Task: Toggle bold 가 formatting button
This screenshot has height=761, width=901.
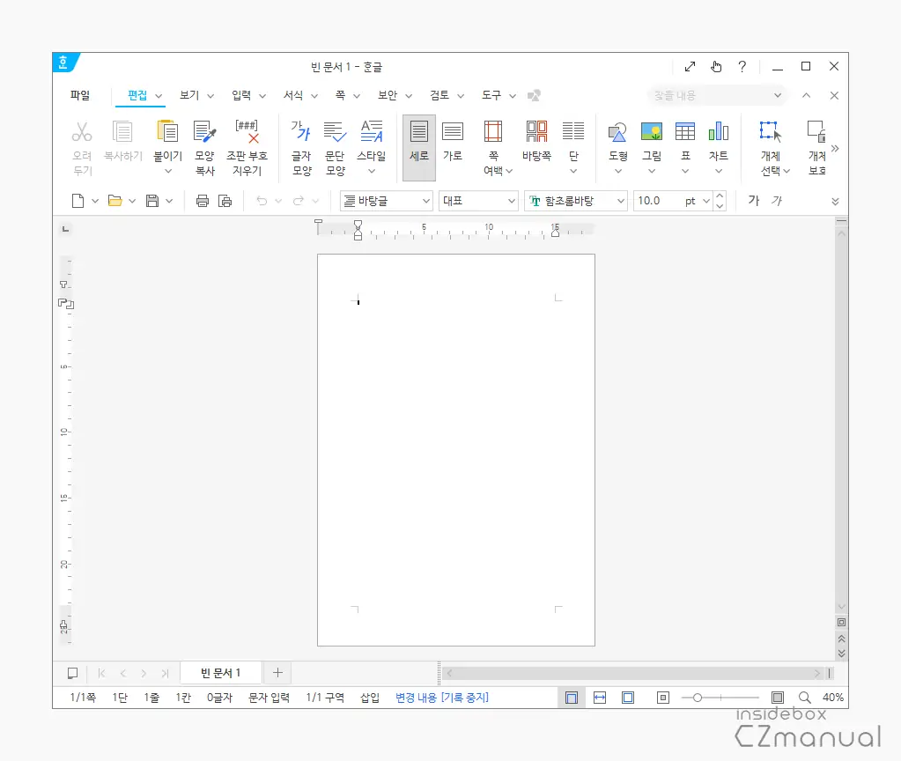Action: 753,201
